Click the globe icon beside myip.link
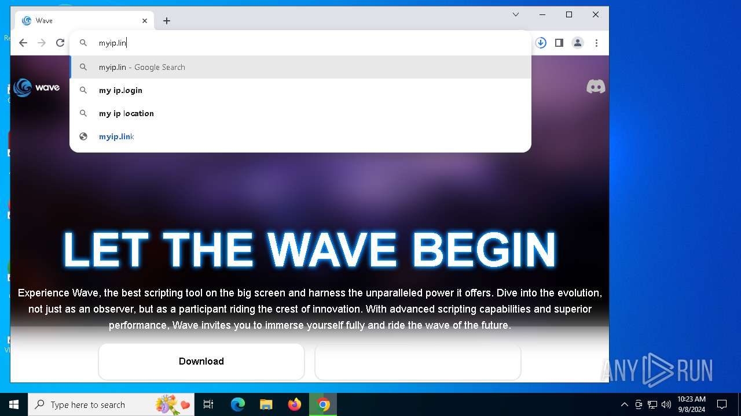Screen dimensions: 741x416 pos(83,136)
